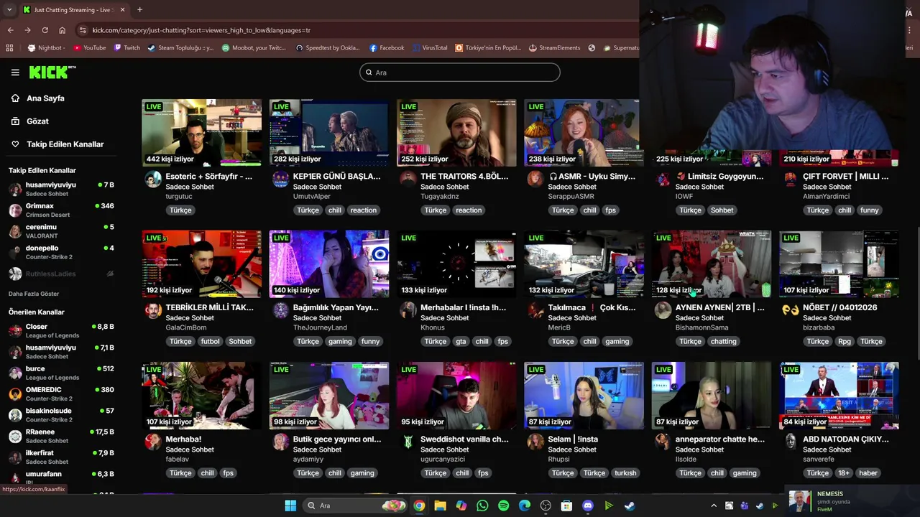Open Steam from taskbar
Screen dimensions: 920x517
pyautogui.click(x=630, y=506)
